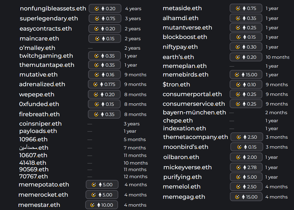This screenshot has height=210, width=294.
Task: Click the 0.16 price button for mutative.eth
Action: coord(104,75)
